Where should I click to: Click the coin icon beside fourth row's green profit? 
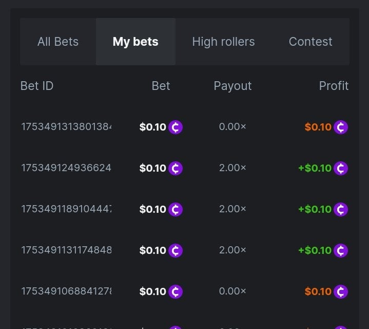pos(341,250)
